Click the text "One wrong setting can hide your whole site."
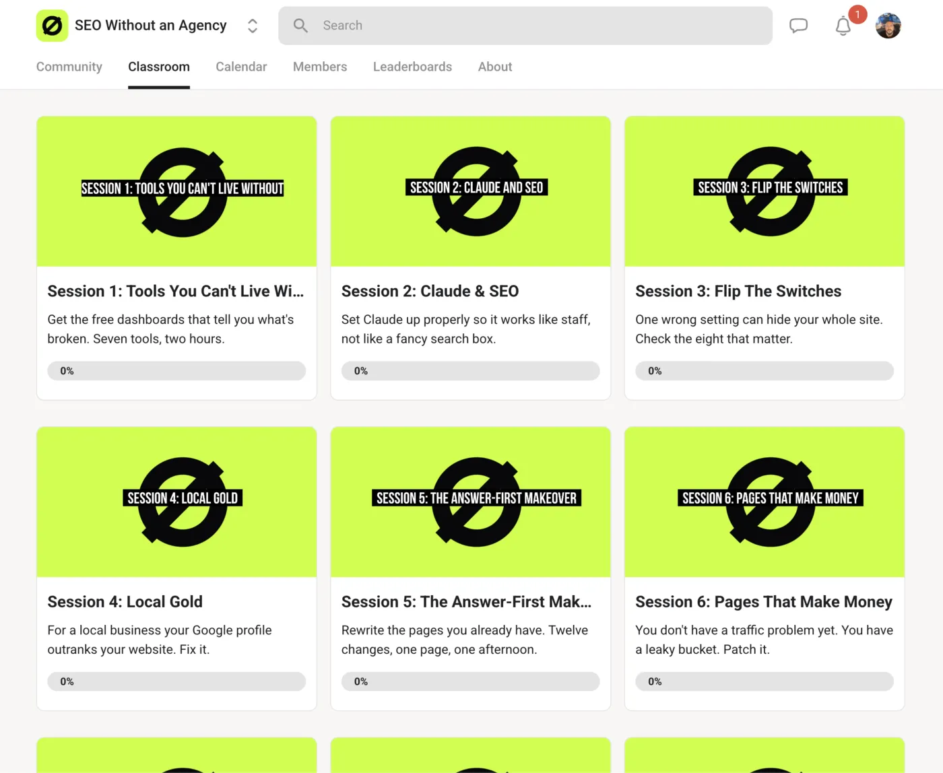The height and width of the screenshot is (773, 943). tap(759, 319)
